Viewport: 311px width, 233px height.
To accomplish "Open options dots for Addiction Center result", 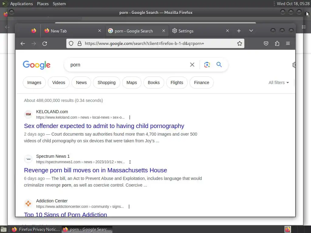I will pyautogui.click(x=129, y=207).
